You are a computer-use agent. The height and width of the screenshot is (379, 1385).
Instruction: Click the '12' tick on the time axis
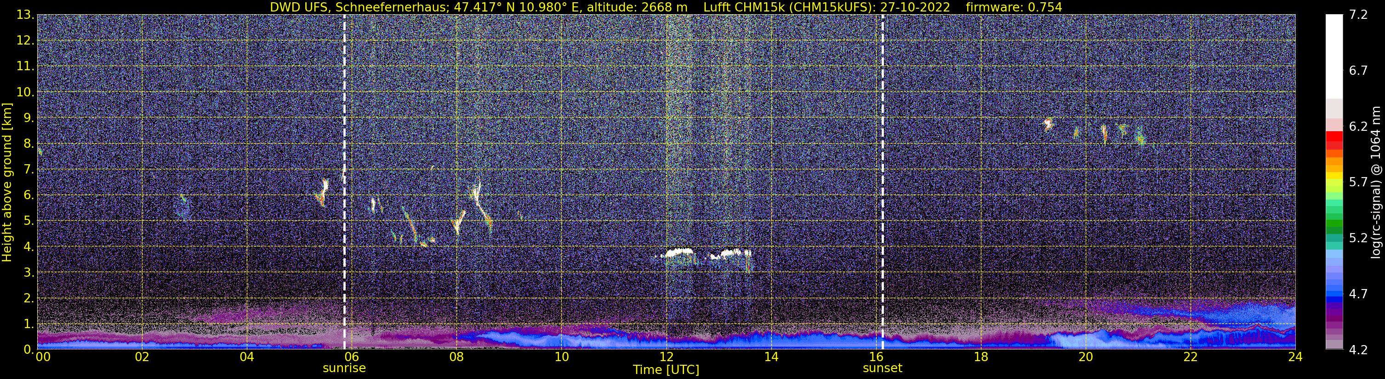point(666,357)
